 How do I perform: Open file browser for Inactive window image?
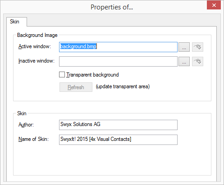(184, 61)
